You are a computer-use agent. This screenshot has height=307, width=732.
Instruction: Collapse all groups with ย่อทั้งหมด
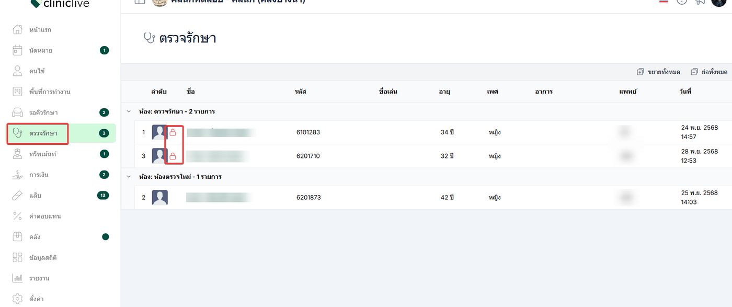tap(709, 72)
